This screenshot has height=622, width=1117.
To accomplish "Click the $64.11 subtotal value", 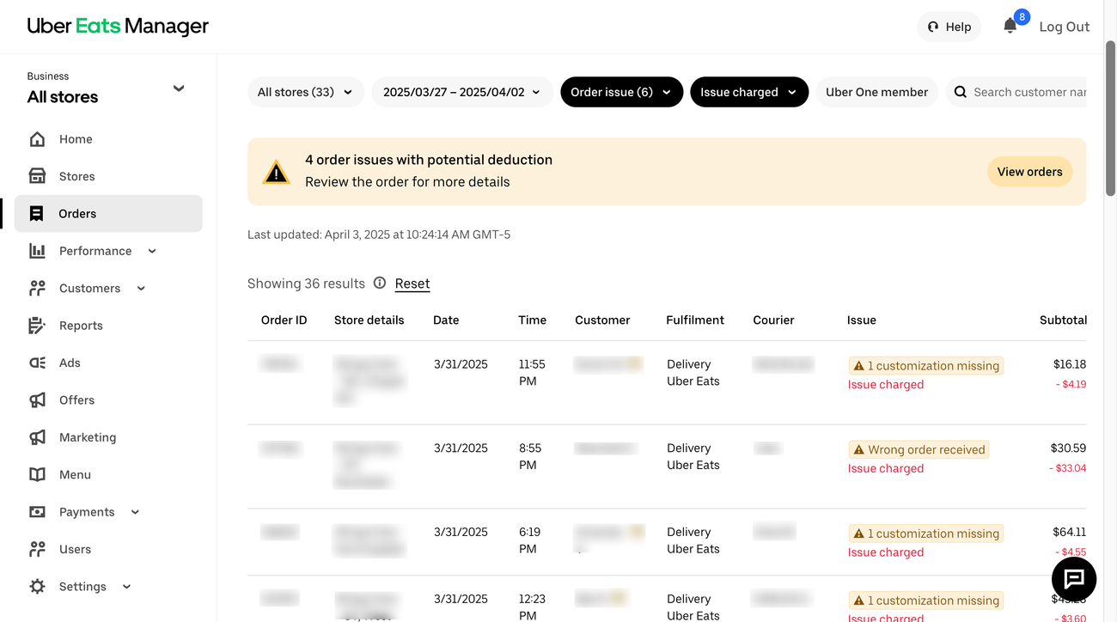I will (x=1069, y=532).
